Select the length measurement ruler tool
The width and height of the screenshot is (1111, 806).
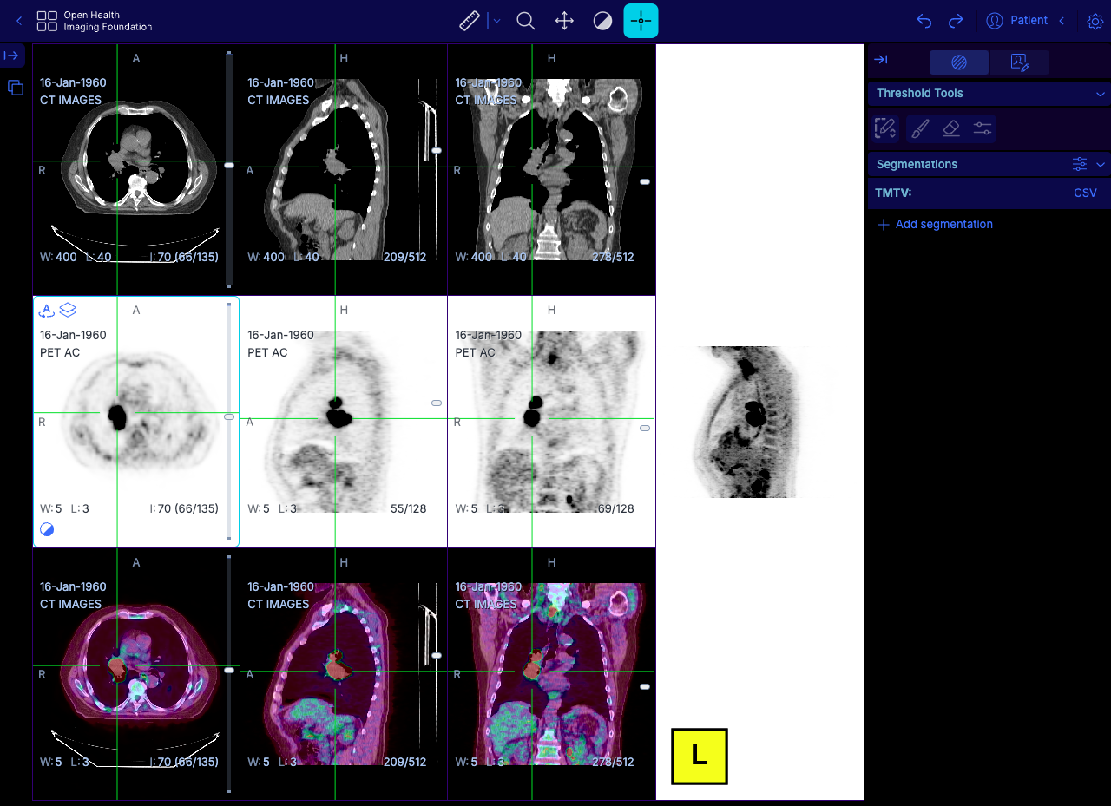(470, 21)
